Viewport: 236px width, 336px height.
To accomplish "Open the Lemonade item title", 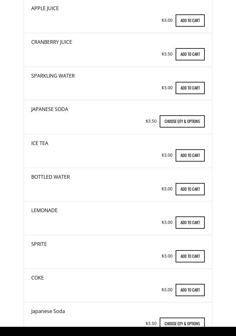I will (x=44, y=210).
